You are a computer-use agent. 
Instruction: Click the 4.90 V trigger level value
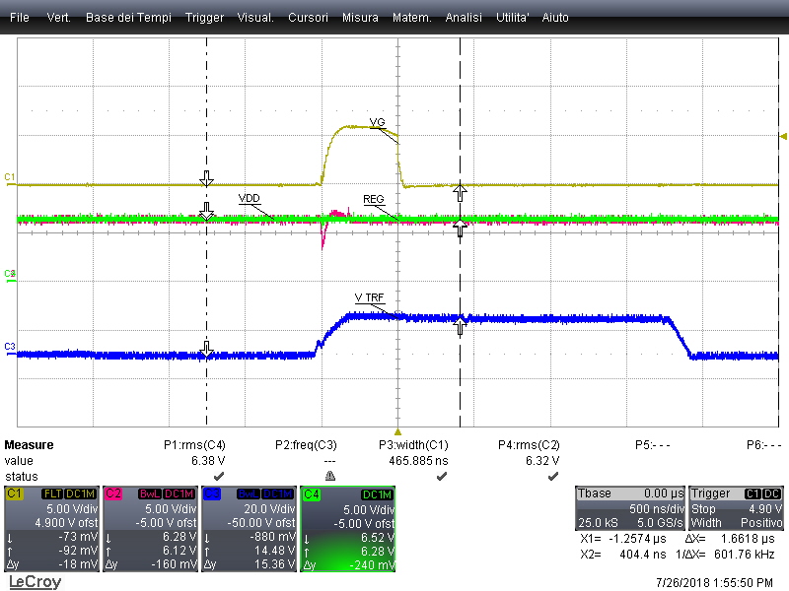click(765, 508)
